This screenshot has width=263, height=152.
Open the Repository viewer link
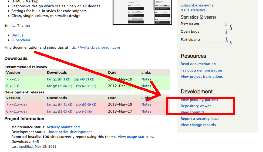[196, 106]
